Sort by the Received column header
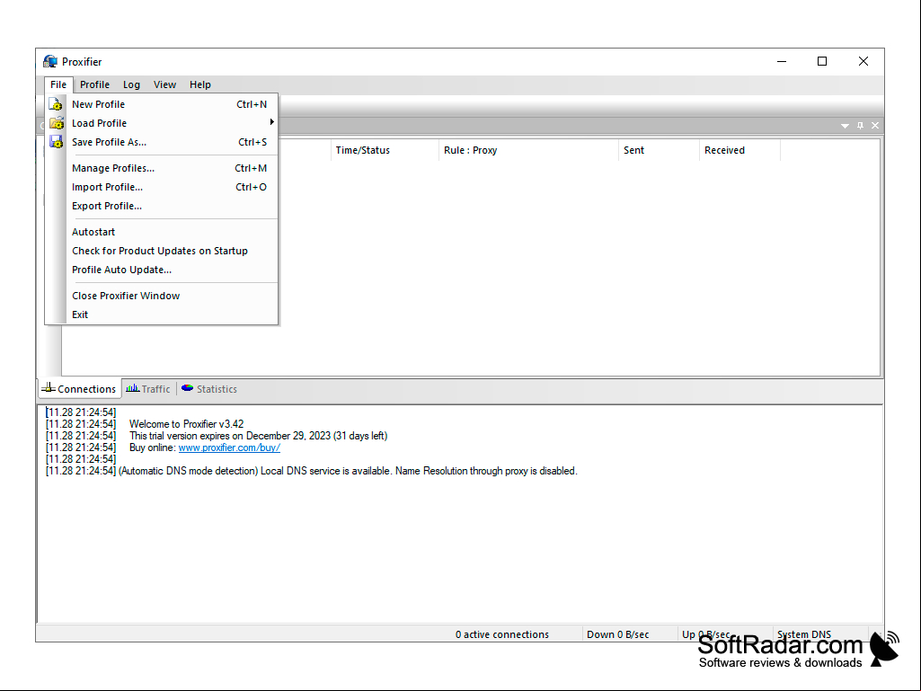The height and width of the screenshot is (691, 921). click(x=740, y=150)
